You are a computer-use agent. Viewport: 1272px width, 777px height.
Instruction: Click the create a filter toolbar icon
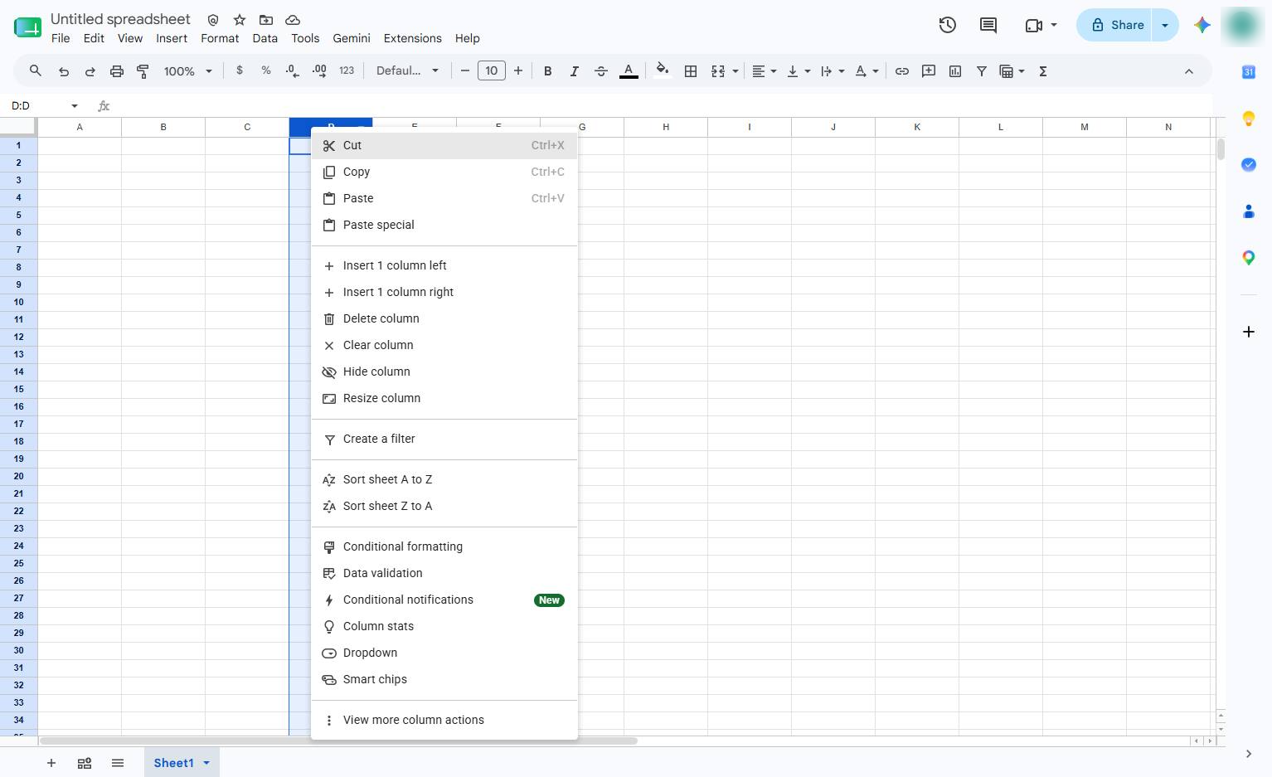(982, 71)
